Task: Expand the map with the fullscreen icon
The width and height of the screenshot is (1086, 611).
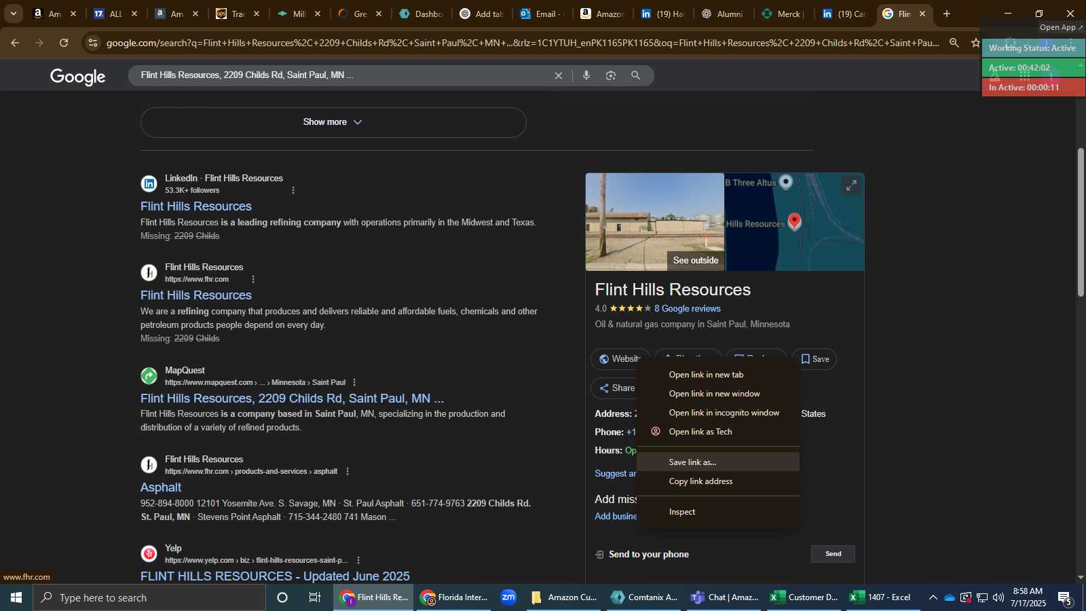Action: 851,185
